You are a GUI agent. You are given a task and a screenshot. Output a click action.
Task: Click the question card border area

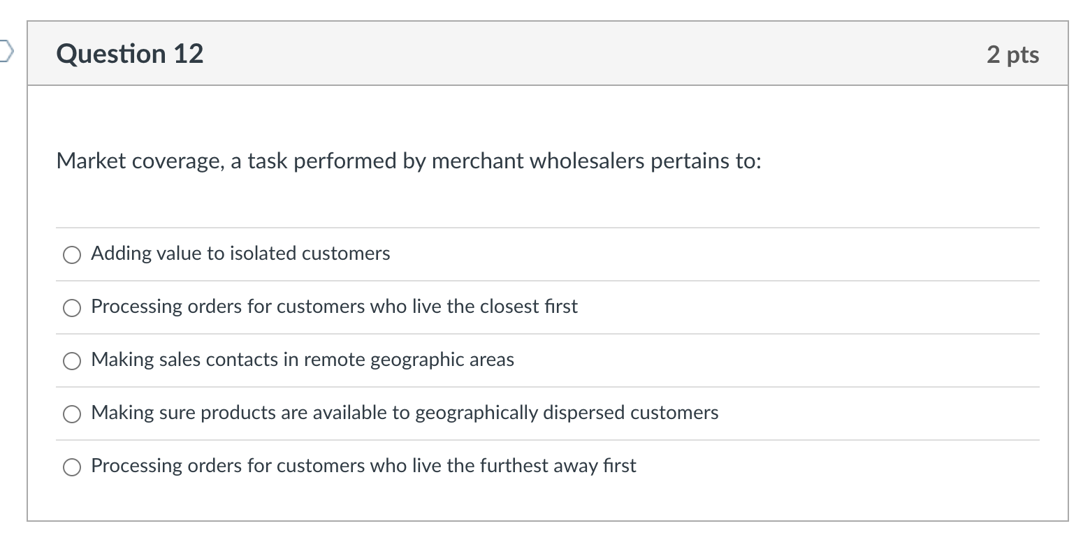point(28,279)
